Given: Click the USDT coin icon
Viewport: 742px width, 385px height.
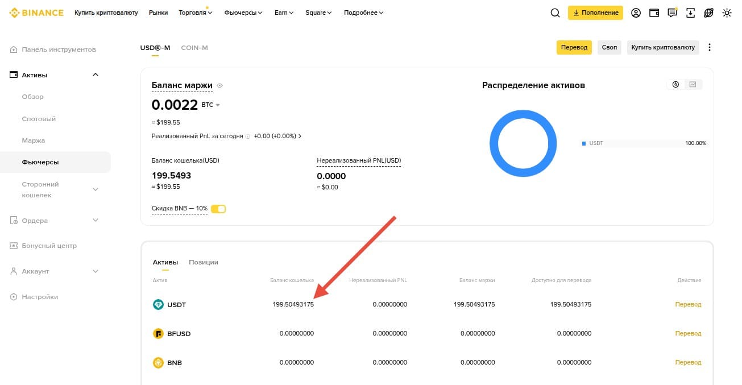Looking at the screenshot, I should pos(159,305).
